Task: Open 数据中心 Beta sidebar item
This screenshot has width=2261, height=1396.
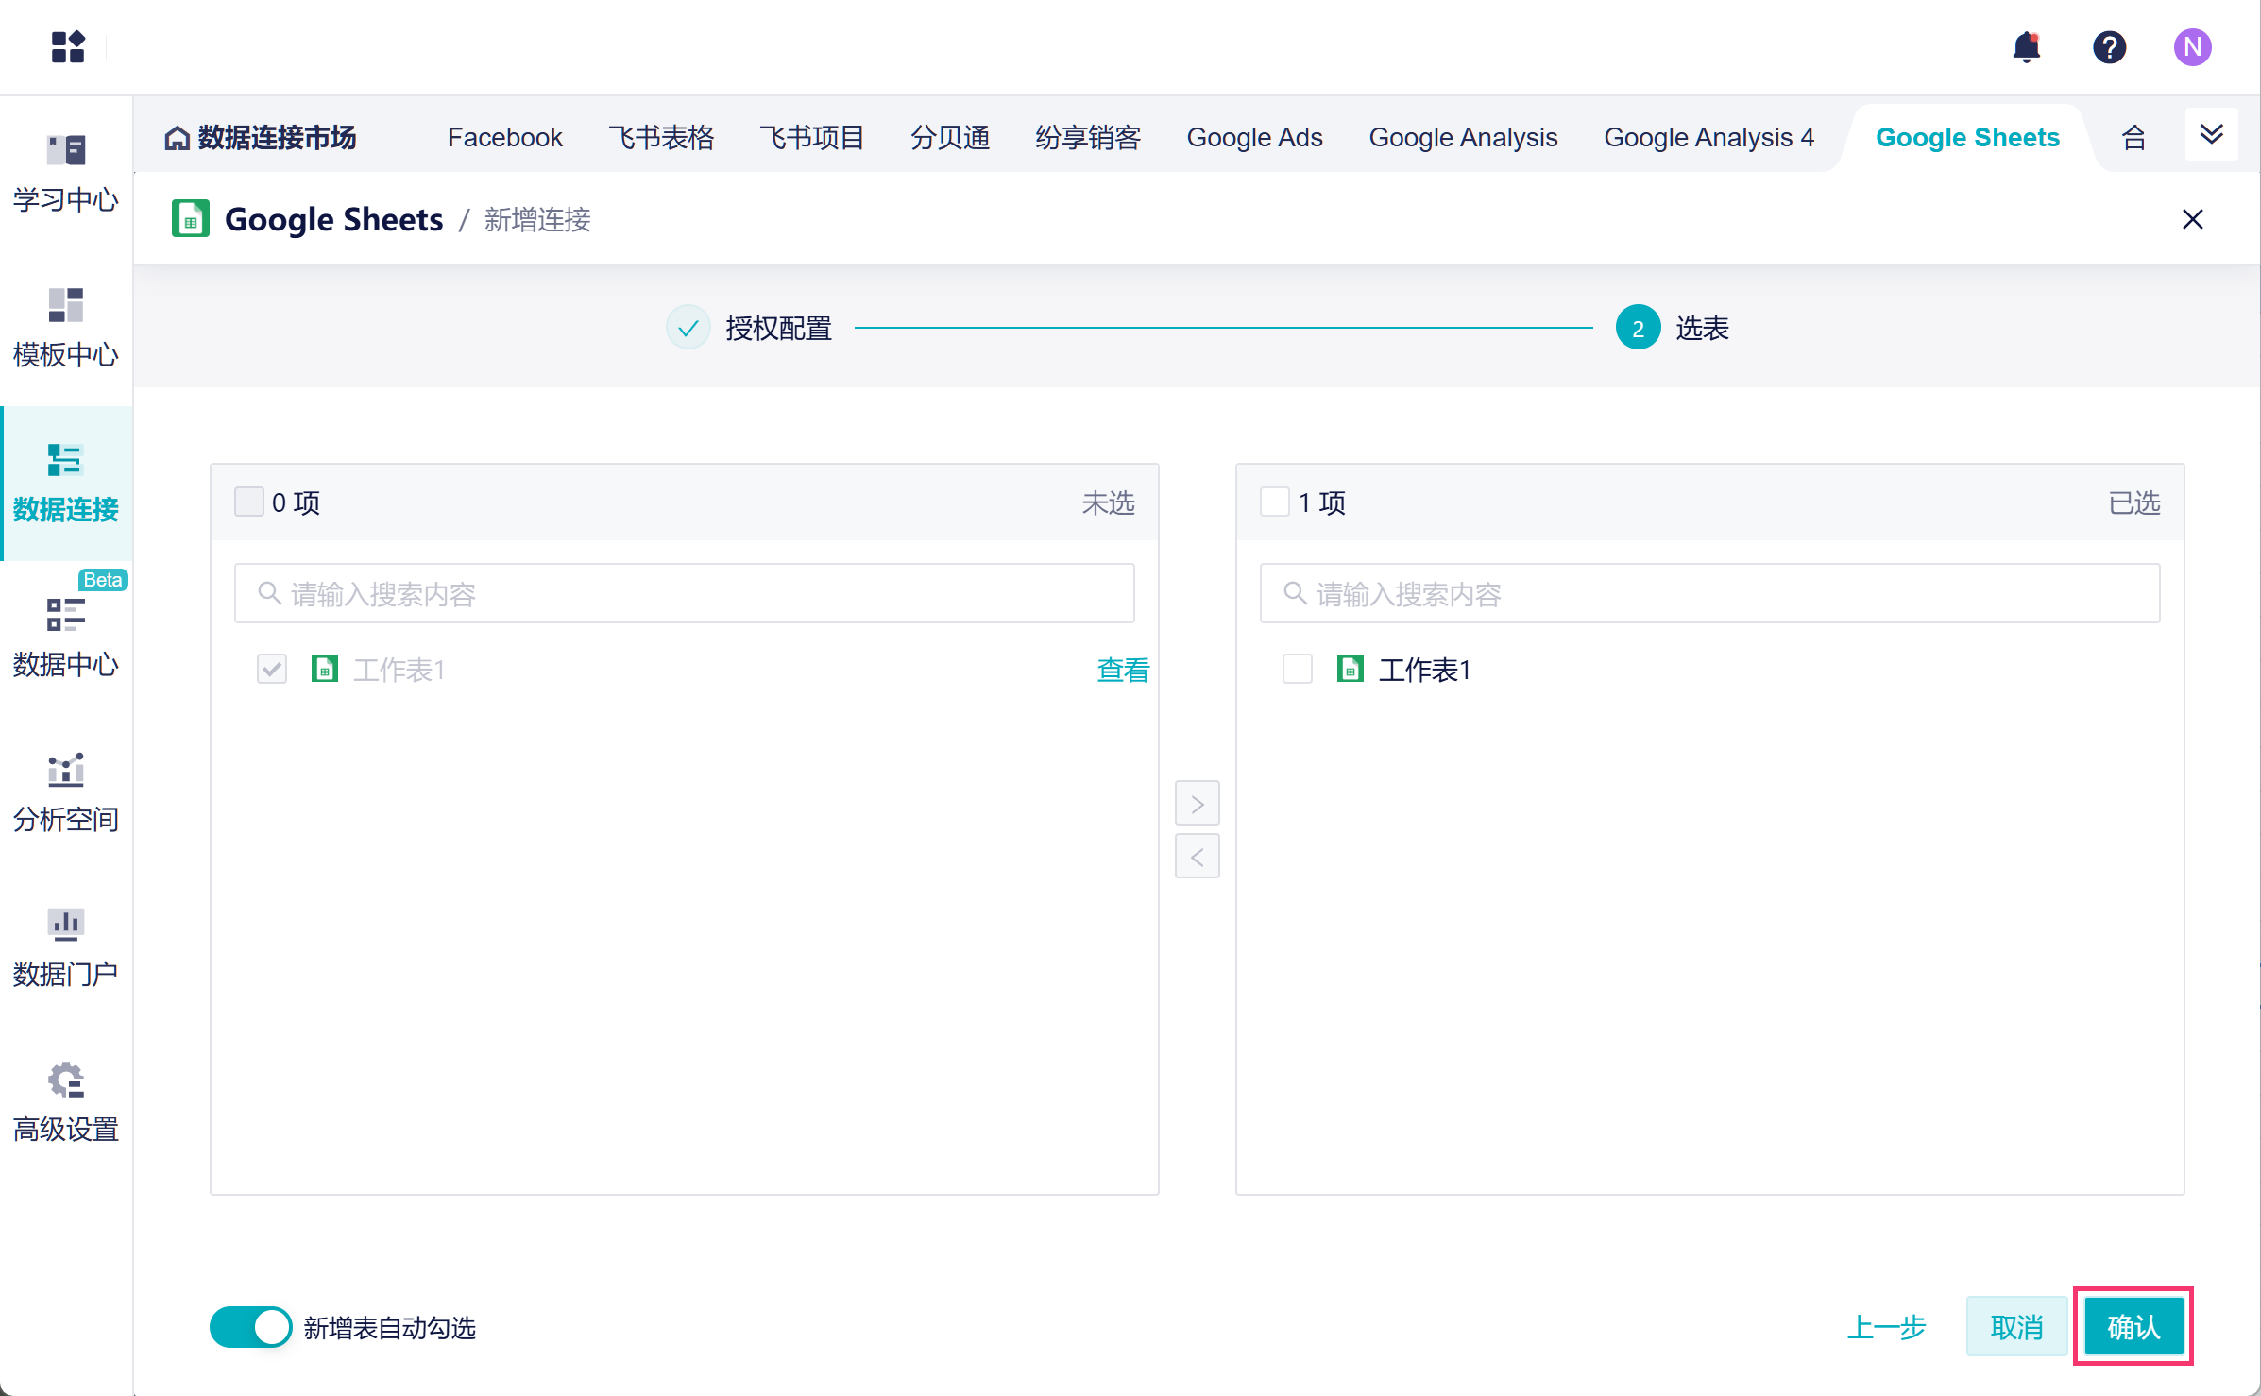Action: 66,638
